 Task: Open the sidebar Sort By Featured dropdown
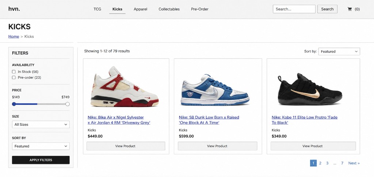[41, 146]
